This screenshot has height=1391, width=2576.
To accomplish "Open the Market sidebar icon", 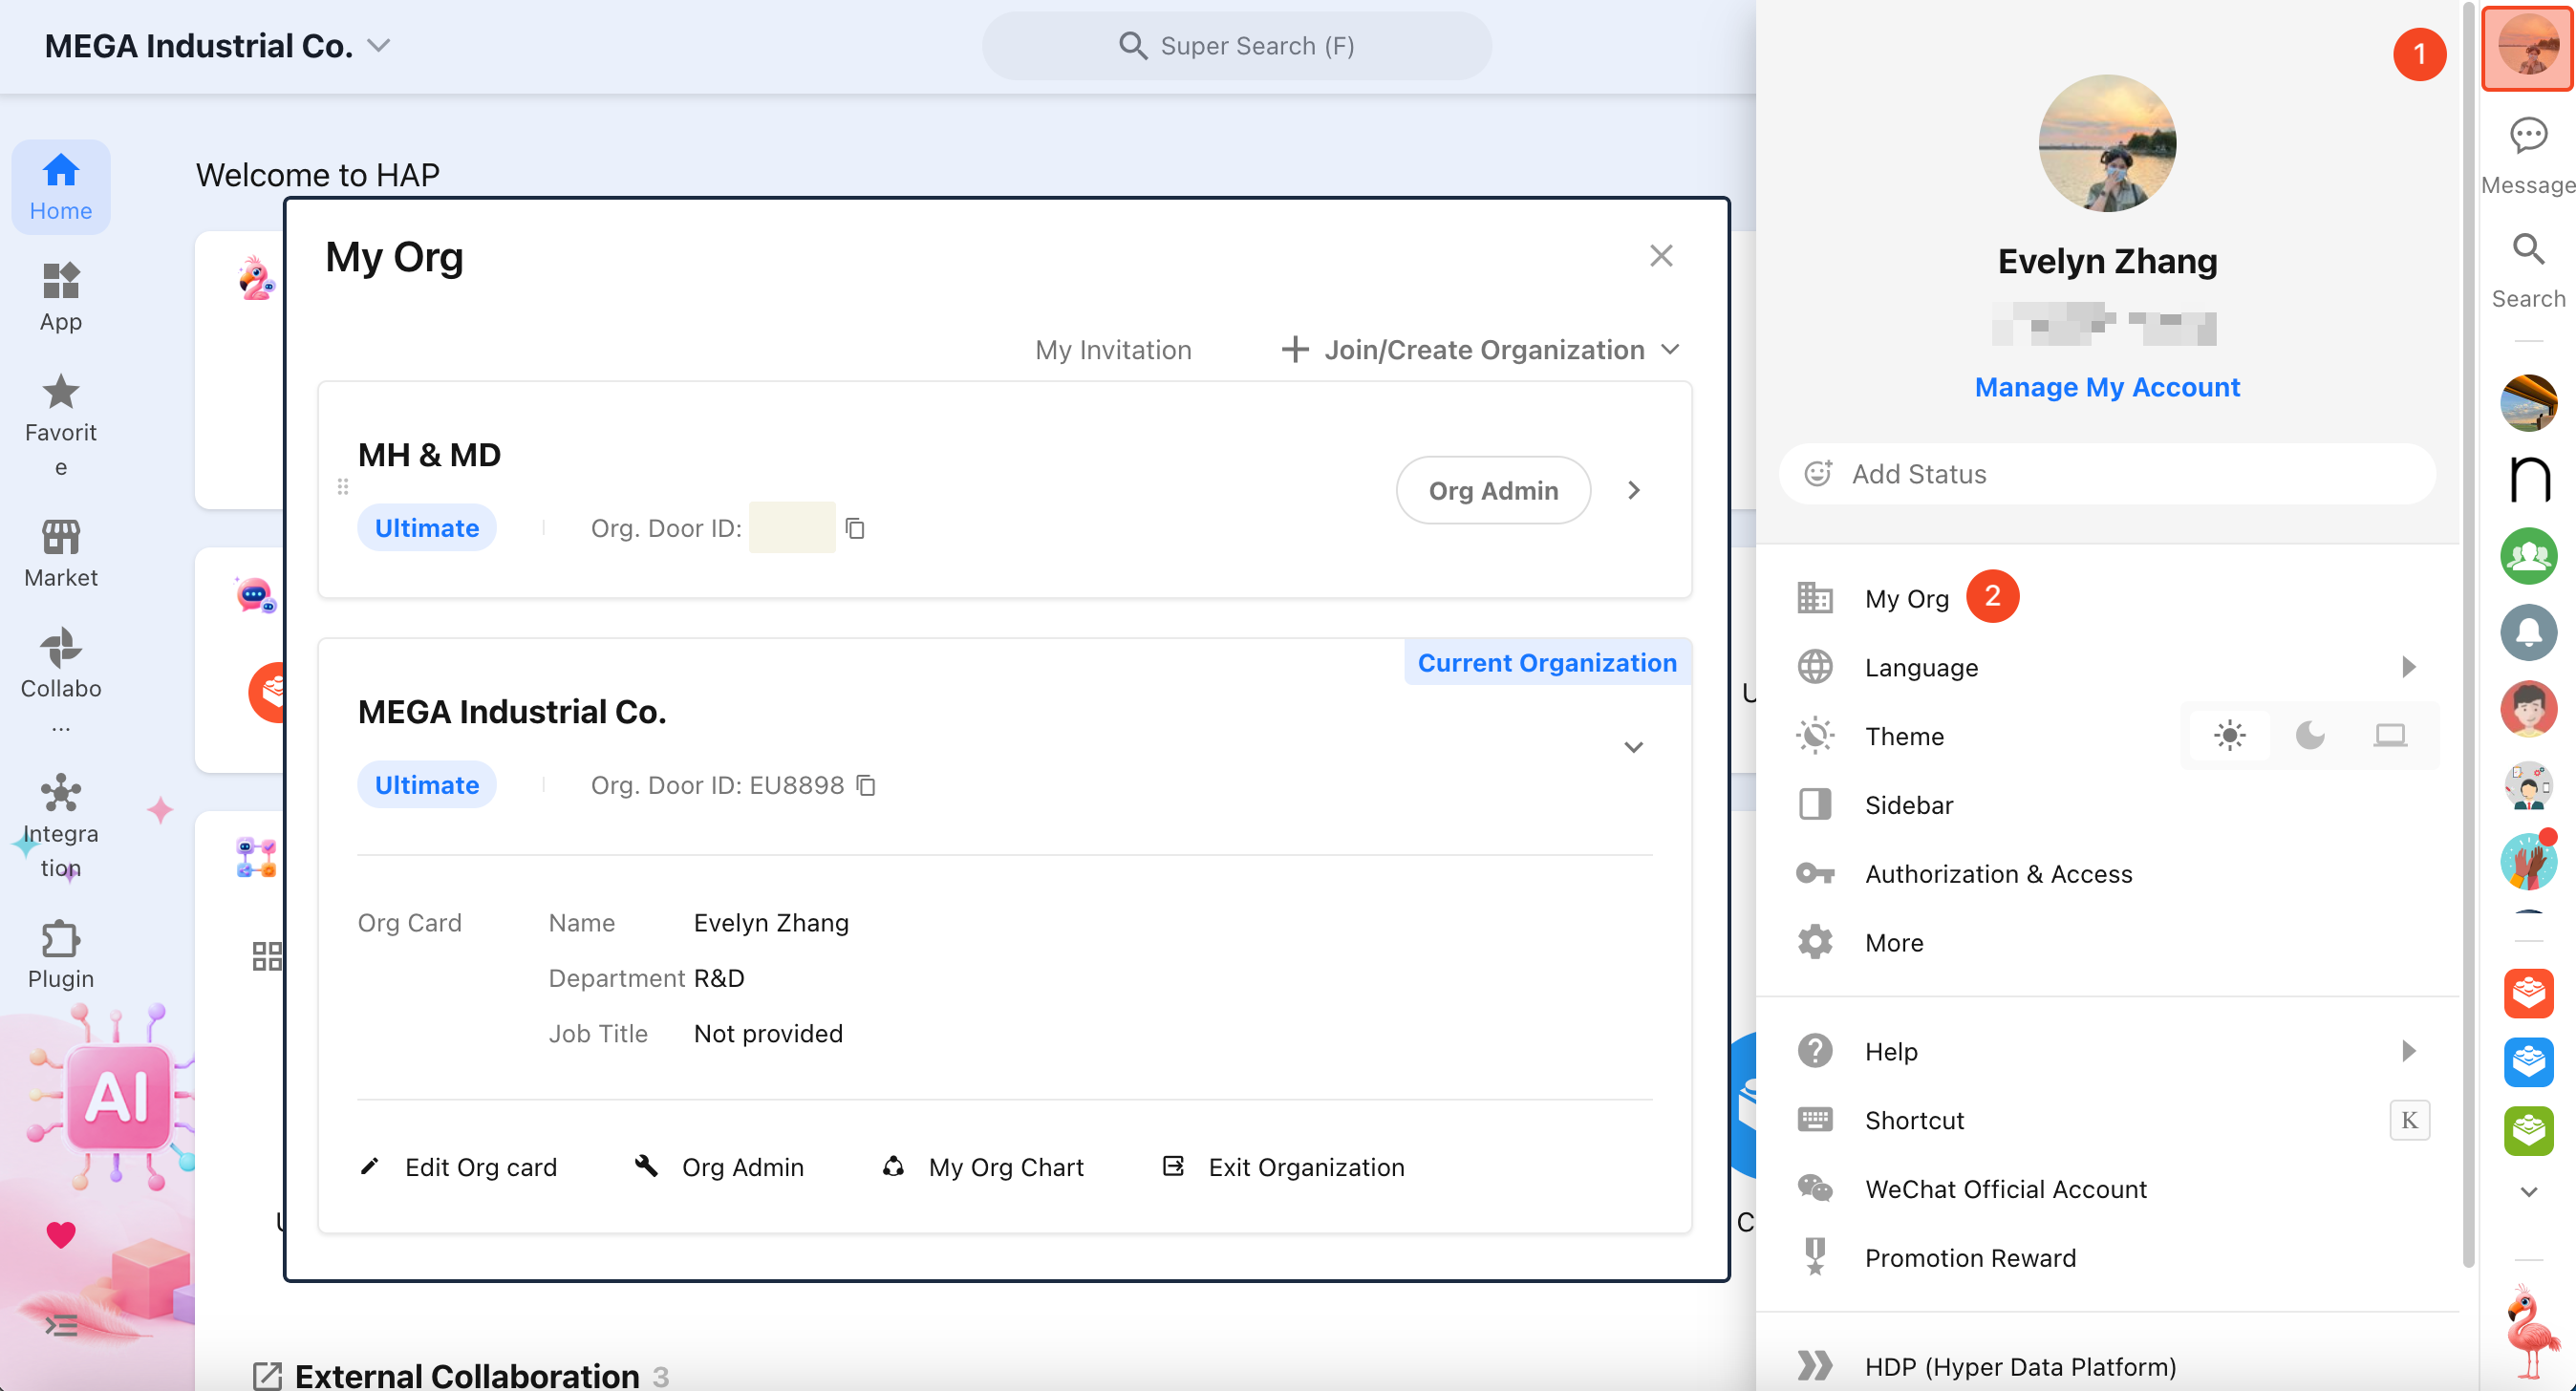I will point(61,553).
